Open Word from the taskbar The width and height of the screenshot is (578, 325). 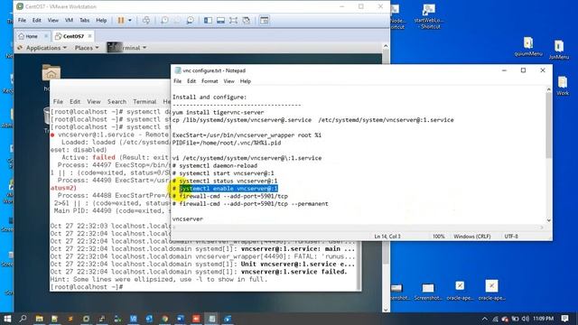click(x=181, y=319)
